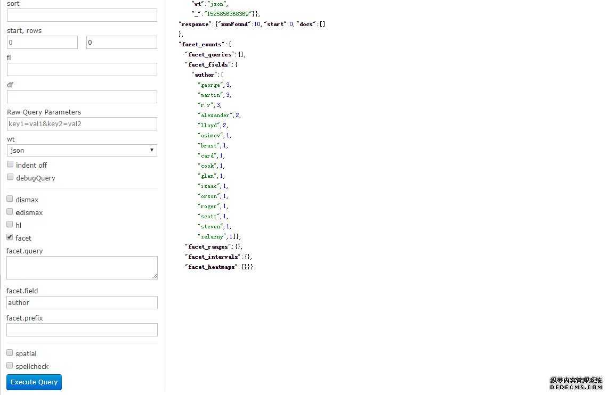The width and height of the screenshot is (608, 395).
Task: Click the start value input field
Action: tap(42, 43)
